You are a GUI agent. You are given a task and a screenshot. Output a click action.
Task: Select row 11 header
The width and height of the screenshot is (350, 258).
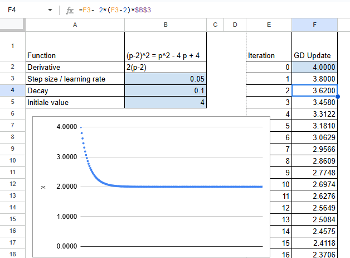point(12,172)
